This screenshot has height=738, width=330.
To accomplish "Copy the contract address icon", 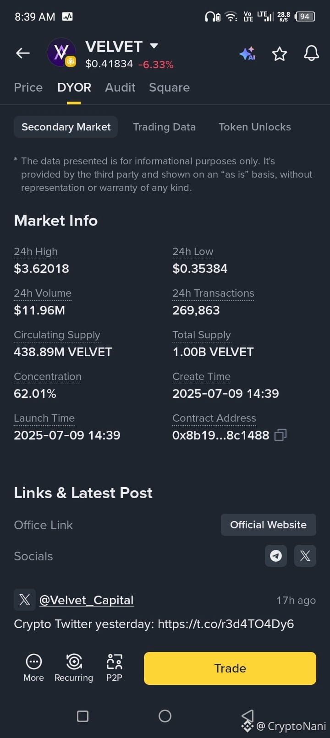I will [x=280, y=435].
